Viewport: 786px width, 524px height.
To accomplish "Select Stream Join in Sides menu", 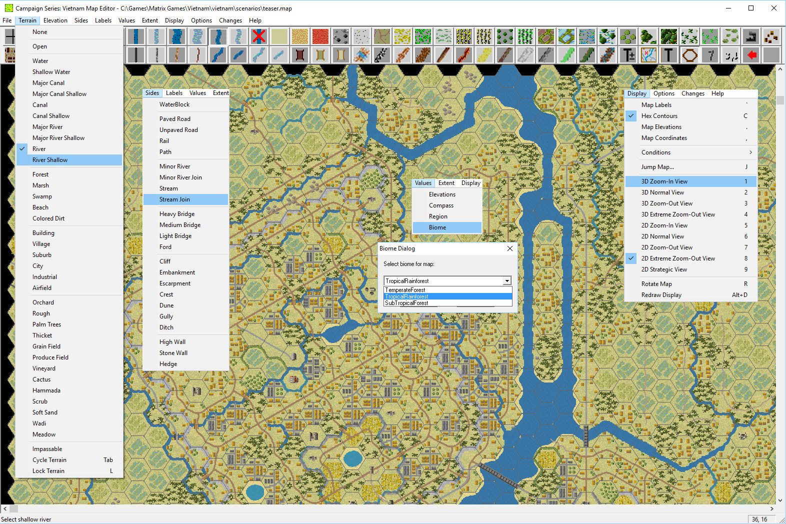I will [174, 199].
